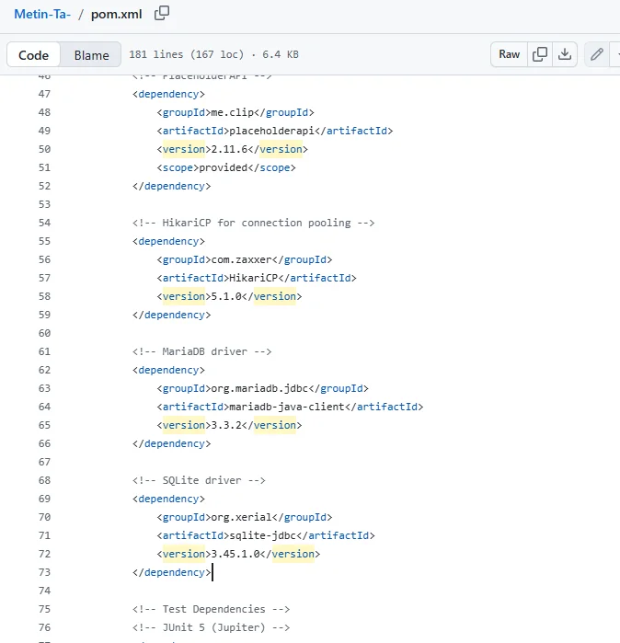Select line number 62
The image size is (620, 643).
pyautogui.click(x=44, y=370)
